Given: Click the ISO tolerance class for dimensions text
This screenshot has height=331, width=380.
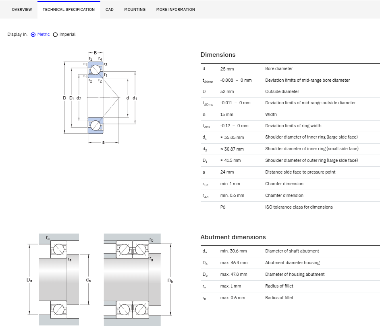Looking at the screenshot, I should coord(299,207).
